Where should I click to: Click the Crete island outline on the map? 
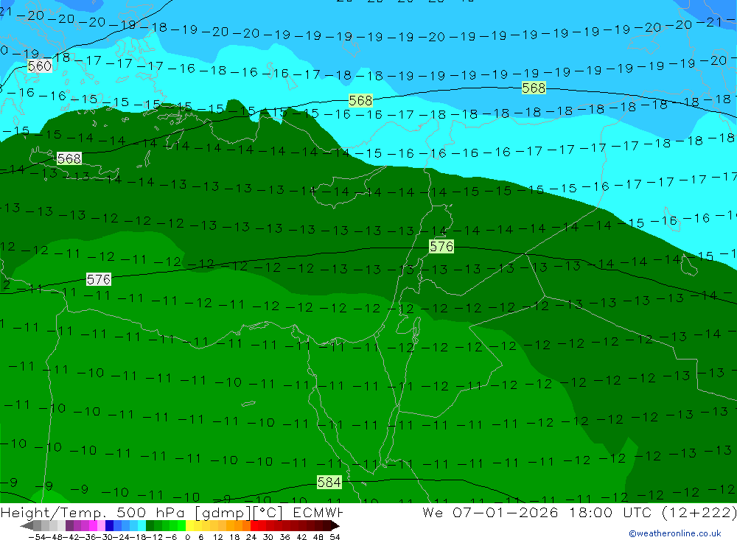point(75,164)
